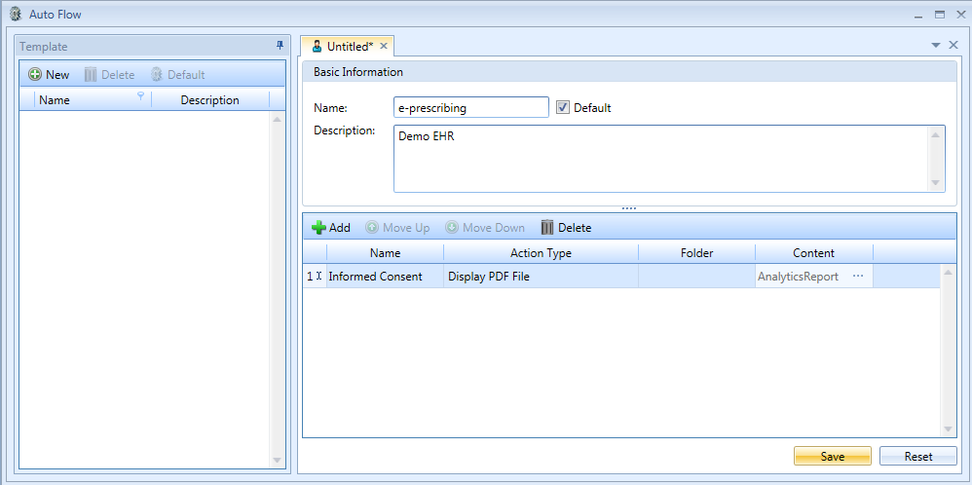The image size is (972, 485).
Task: Open the Name column filter icon
Action: [x=141, y=96]
